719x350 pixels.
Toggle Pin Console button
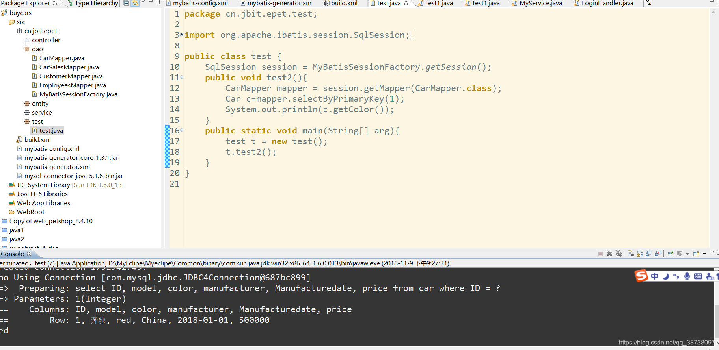tap(670, 254)
